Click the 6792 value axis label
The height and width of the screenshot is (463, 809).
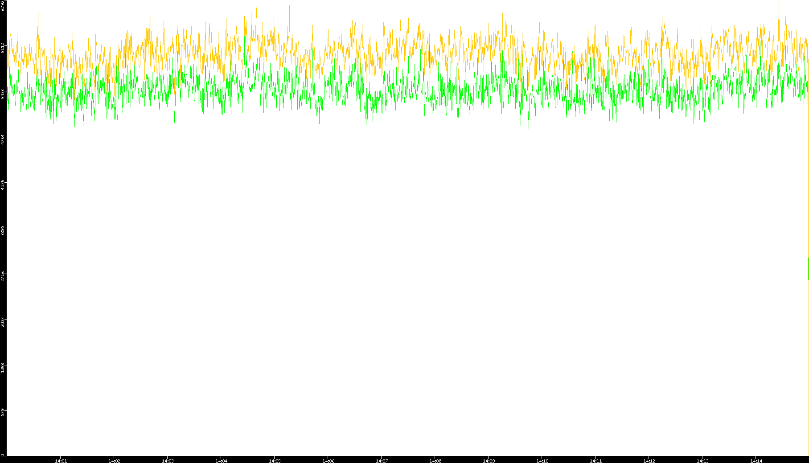(3, 5)
